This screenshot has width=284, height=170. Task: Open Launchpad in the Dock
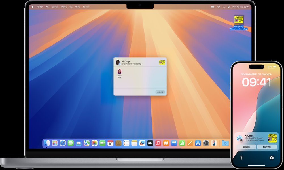pyautogui.click(x=55, y=143)
